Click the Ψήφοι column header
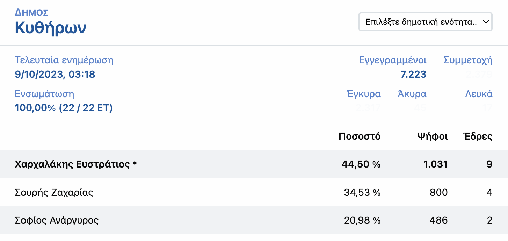The width and height of the screenshot is (508, 241). pyautogui.click(x=433, y=137)
